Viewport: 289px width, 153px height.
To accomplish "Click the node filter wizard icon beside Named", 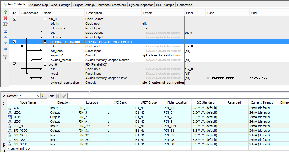I will click(44, 96).
